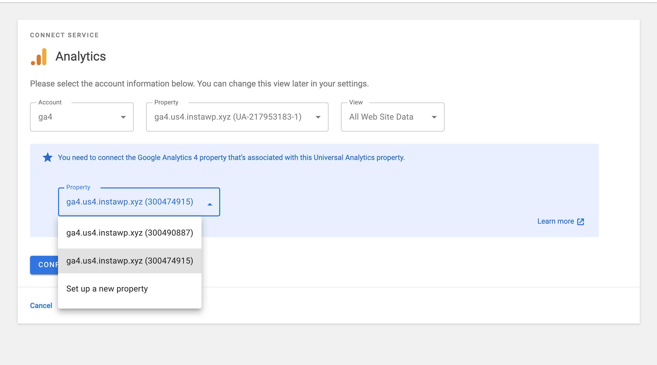Screen dimensions: 657x365
Task: Click the Cancel link
Action: pyautogui.click(x=41, y=305)
